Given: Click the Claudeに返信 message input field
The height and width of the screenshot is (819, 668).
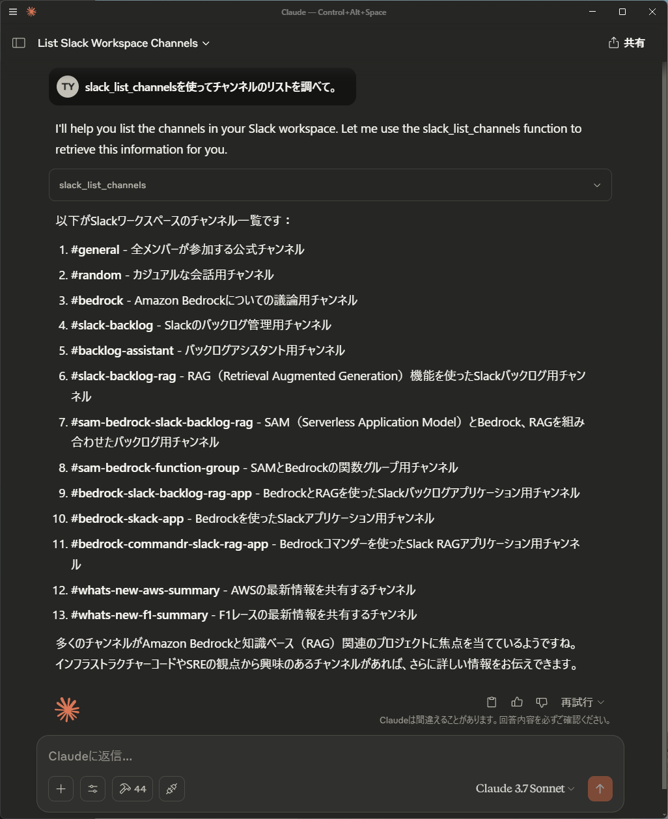Looking at the screenshot, I should point(260,756).
